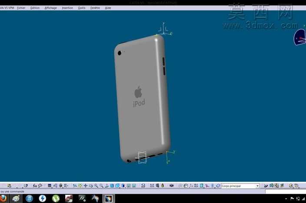Toggle the Hide/Show icon

(x=129, y=186)
